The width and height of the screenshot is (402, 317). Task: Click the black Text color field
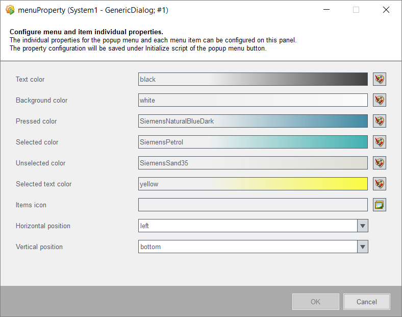(x=253, y=79)
